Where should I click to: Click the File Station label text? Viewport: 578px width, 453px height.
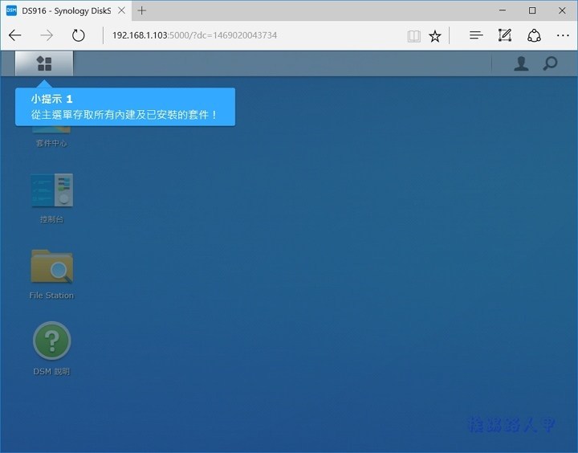point(51,296)
